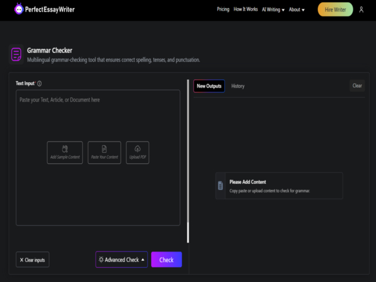The height and width of the screenshot is (282, 376).
Task: Open the Advanced Check options dropdown
Action: [x=122, y=260]
